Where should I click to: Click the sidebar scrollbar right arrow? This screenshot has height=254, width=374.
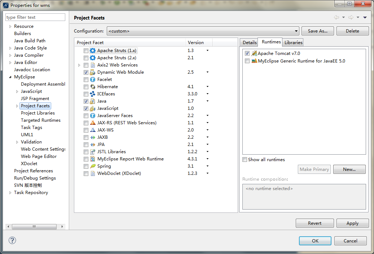pos(62,227)
